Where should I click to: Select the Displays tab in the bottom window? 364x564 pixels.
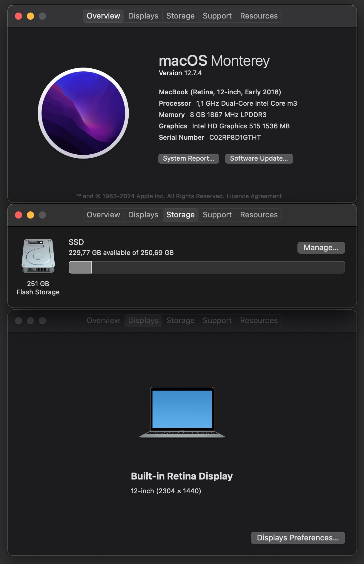[x=143, y=320]
